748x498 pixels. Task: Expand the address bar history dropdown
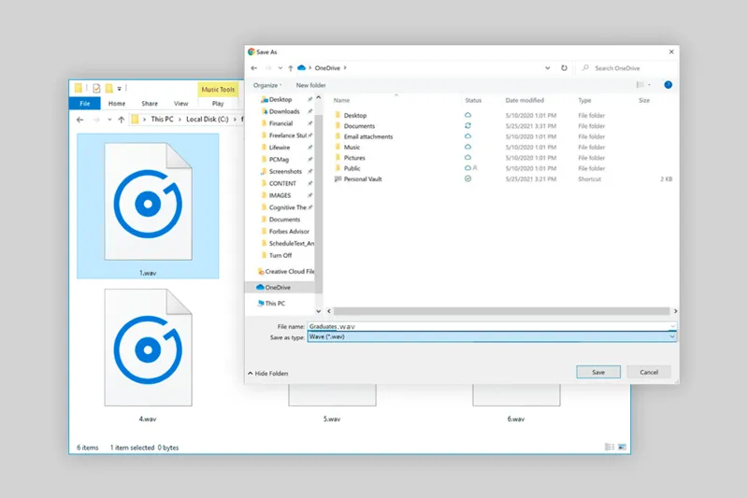point(548,67)
